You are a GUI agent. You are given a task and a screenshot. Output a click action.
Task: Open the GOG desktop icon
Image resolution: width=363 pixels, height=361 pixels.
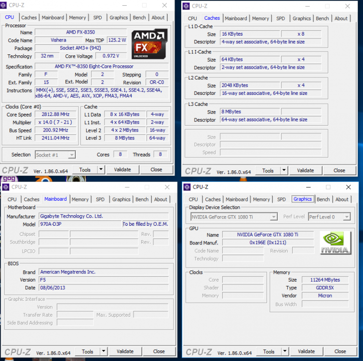pos(9,179)
